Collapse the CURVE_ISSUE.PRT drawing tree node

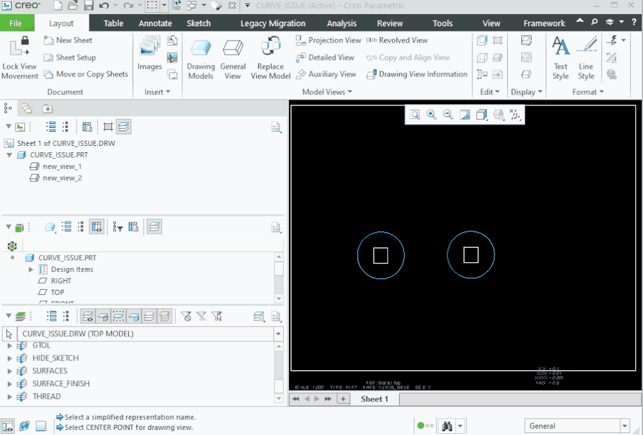pyautogui.click(x=9, y=155)
